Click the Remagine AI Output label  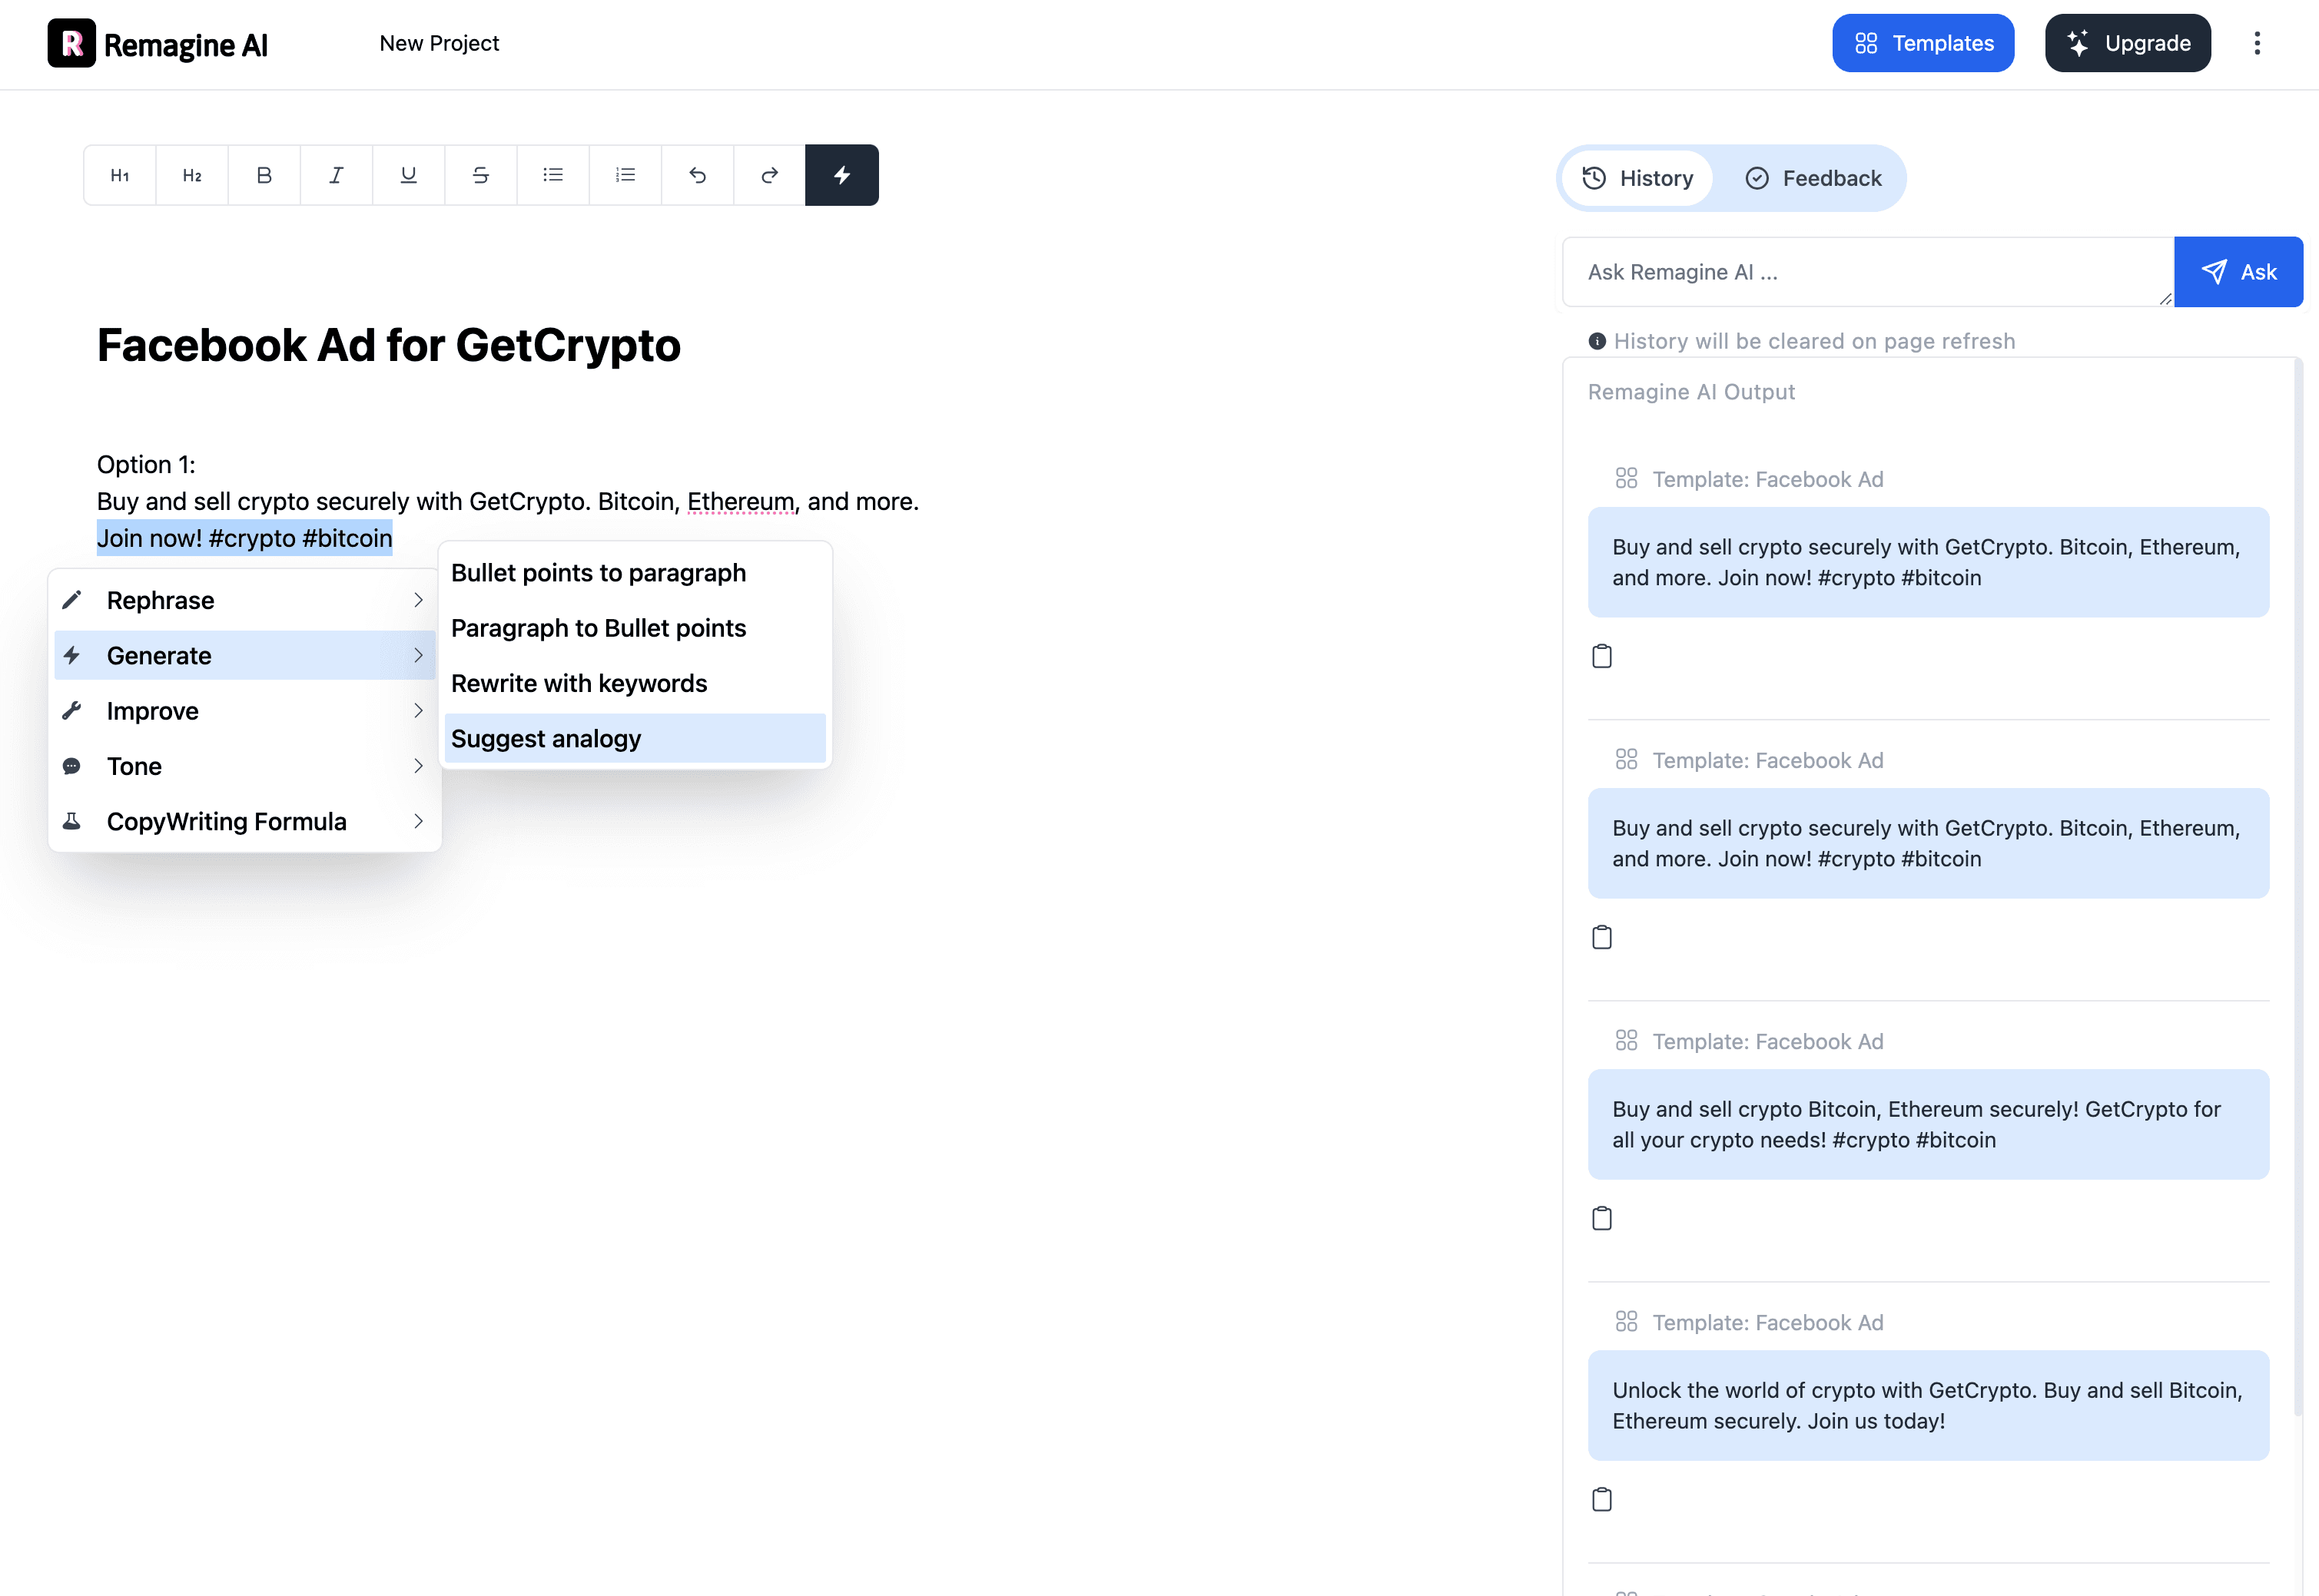1692,392
